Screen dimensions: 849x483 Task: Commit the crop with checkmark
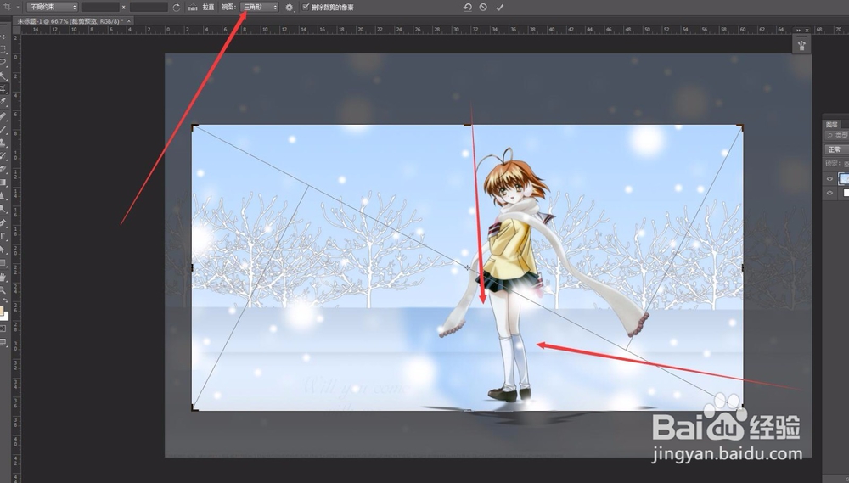click(x=500, y=7)
